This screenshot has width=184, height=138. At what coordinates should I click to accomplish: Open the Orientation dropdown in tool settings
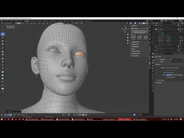(174, 59)
